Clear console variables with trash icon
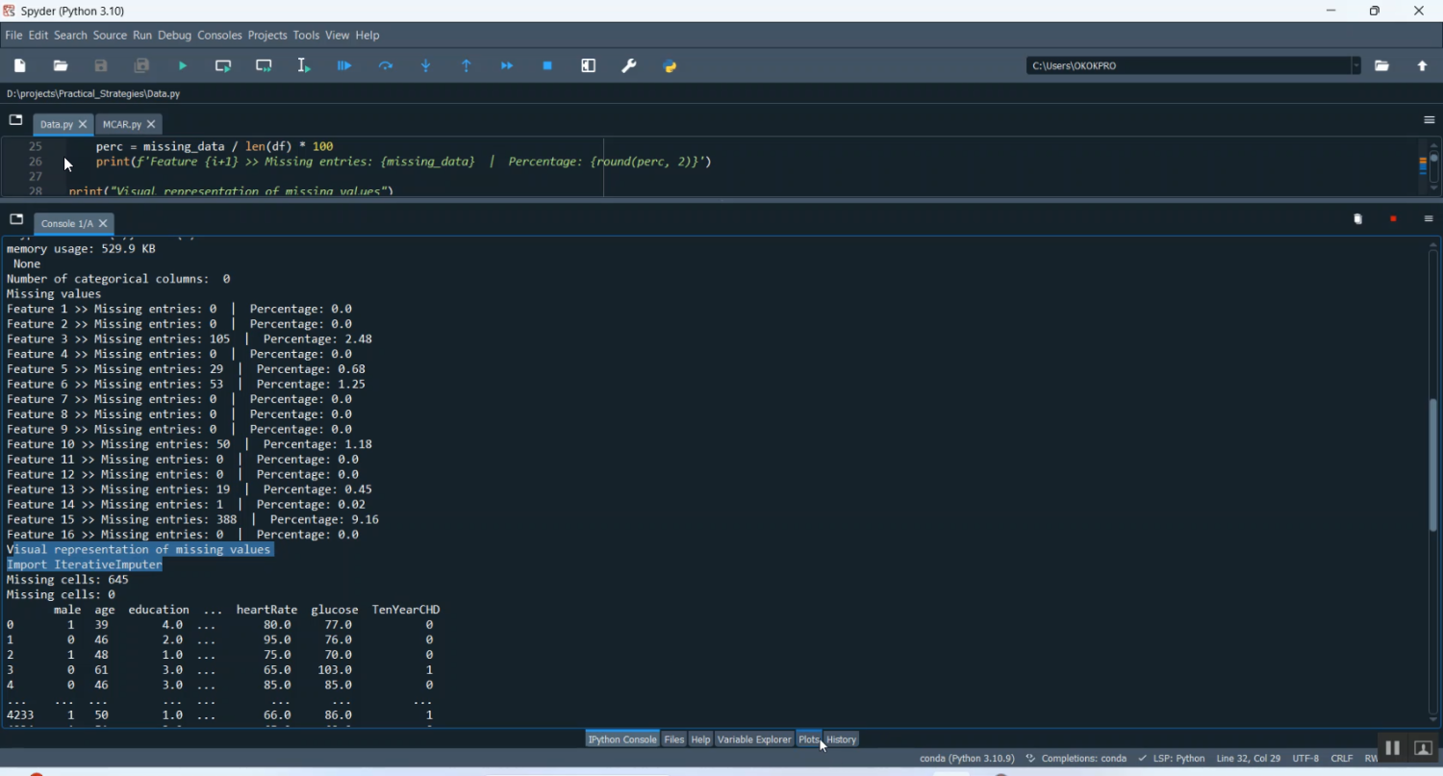Image resolution: width=1443 pixels, height=776 pixels. (1358, 219)
